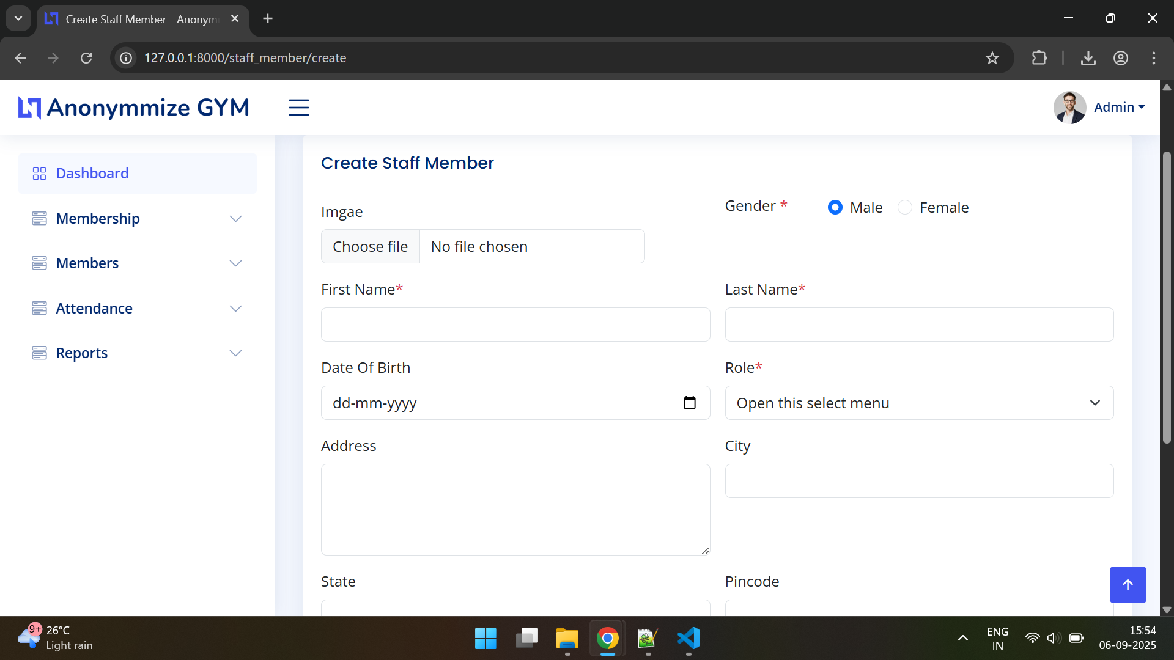1174x660 pixels.
Task: Select the Create Staff Member browser tab
Action: pyautogui.click(x=142, y=20)
